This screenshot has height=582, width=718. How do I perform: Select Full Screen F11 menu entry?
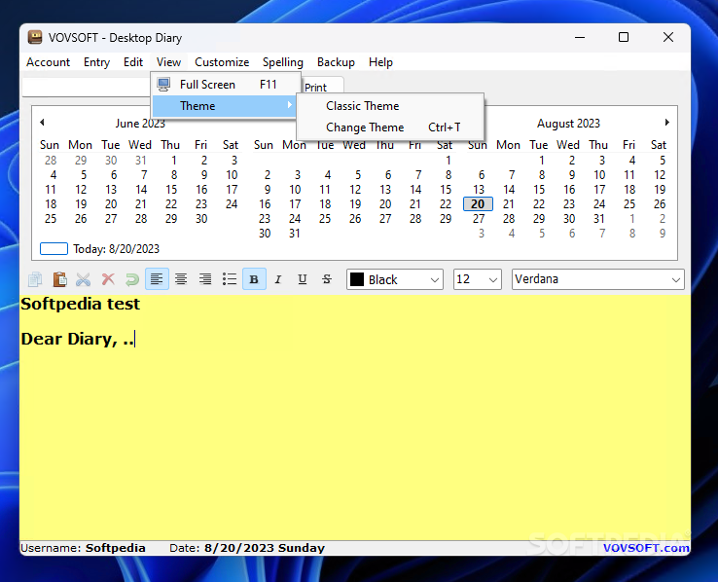coord(226,85)
